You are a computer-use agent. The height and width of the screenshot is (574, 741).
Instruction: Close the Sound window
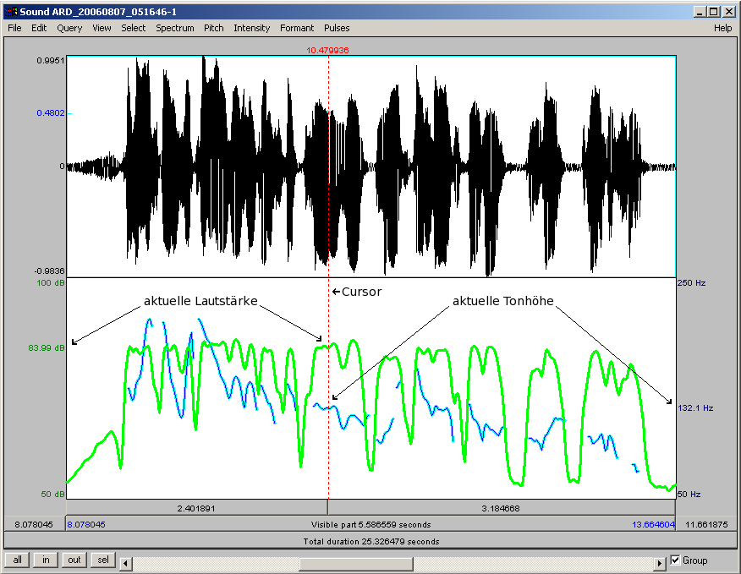coord(728,12)
